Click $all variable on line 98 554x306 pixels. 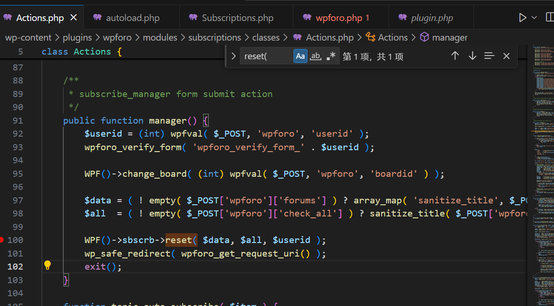coord(95,214)
